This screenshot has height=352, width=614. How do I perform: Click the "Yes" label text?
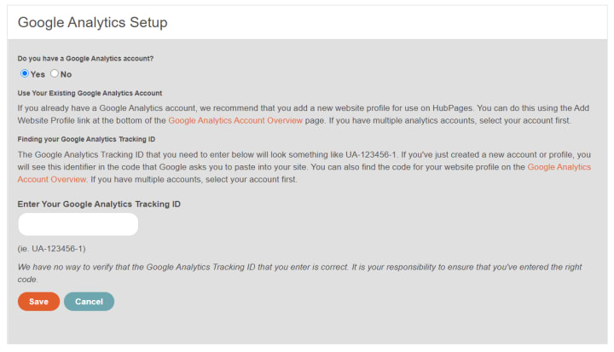point(38,75)
